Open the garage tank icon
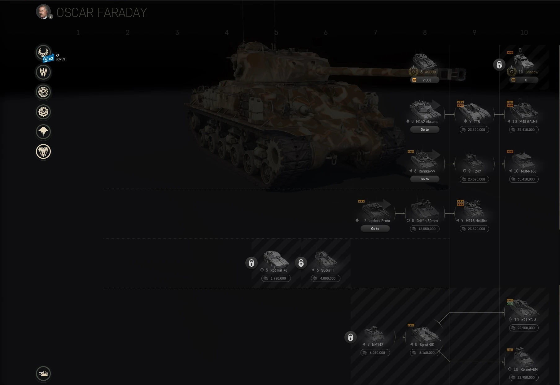 [x=43, y=374]
